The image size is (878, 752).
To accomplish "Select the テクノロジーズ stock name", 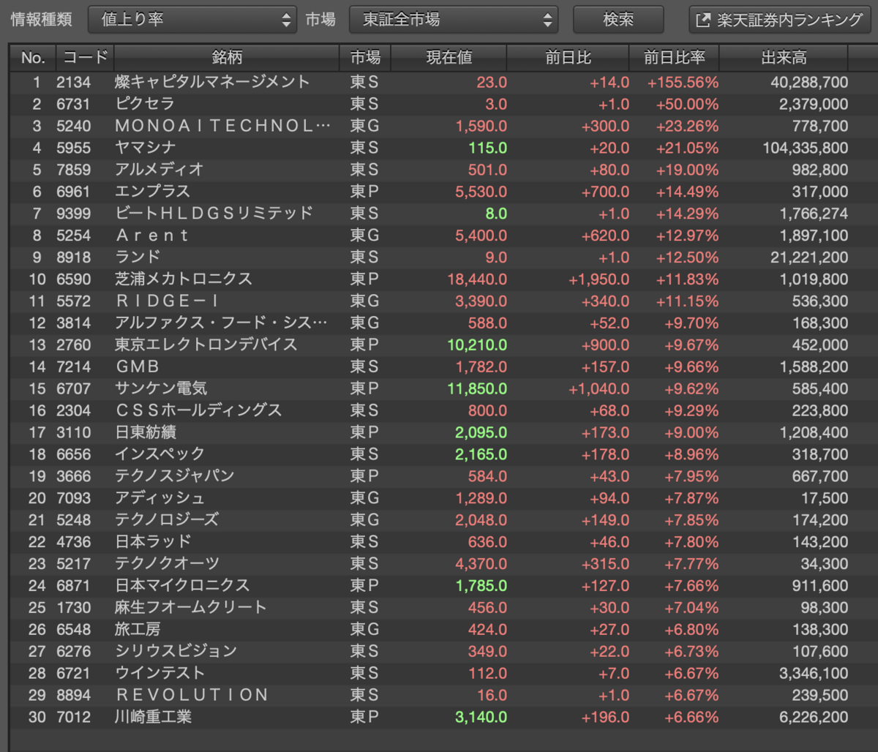I will point(167,520).
